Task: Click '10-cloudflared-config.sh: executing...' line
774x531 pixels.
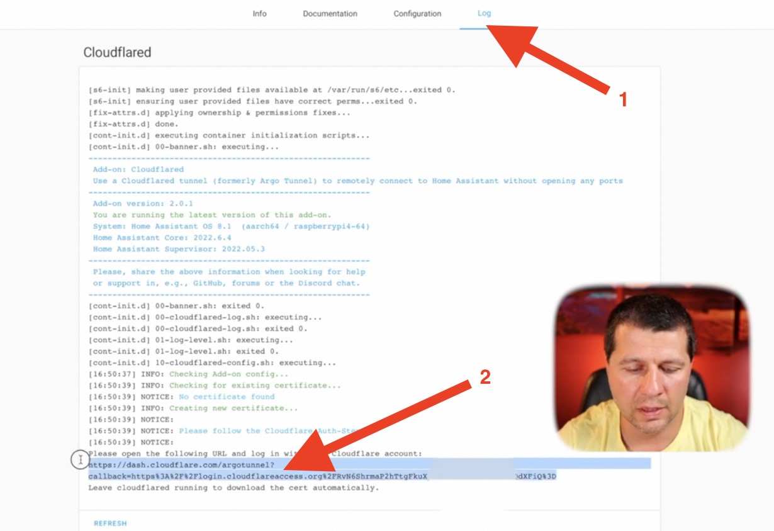Action: coord(212,362)
